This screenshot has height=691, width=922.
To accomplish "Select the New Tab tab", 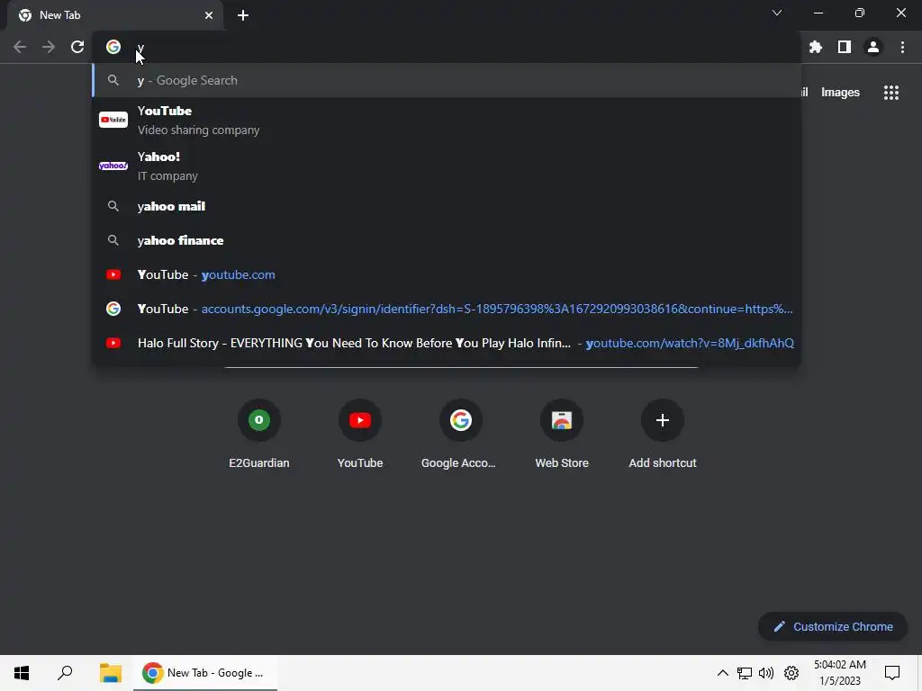I will point(115,15).
